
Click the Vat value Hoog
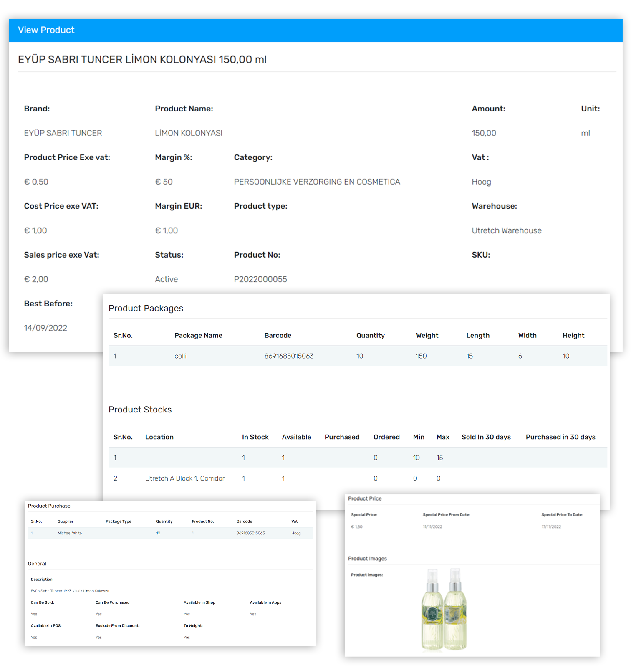click(481, 182)
